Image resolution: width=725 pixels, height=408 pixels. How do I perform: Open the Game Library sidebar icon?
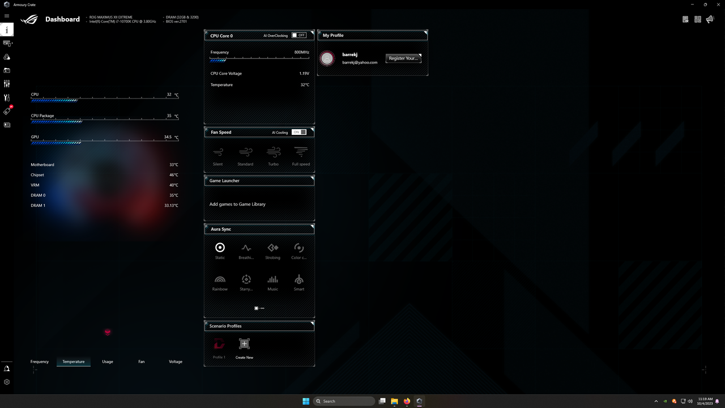pos(7,70)
